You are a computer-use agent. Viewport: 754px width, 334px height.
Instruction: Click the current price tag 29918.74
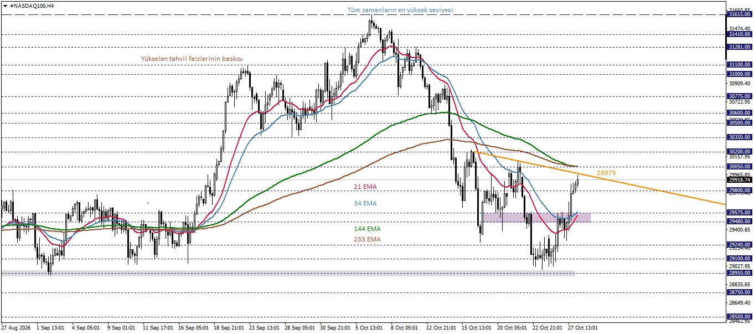[739, 179]
